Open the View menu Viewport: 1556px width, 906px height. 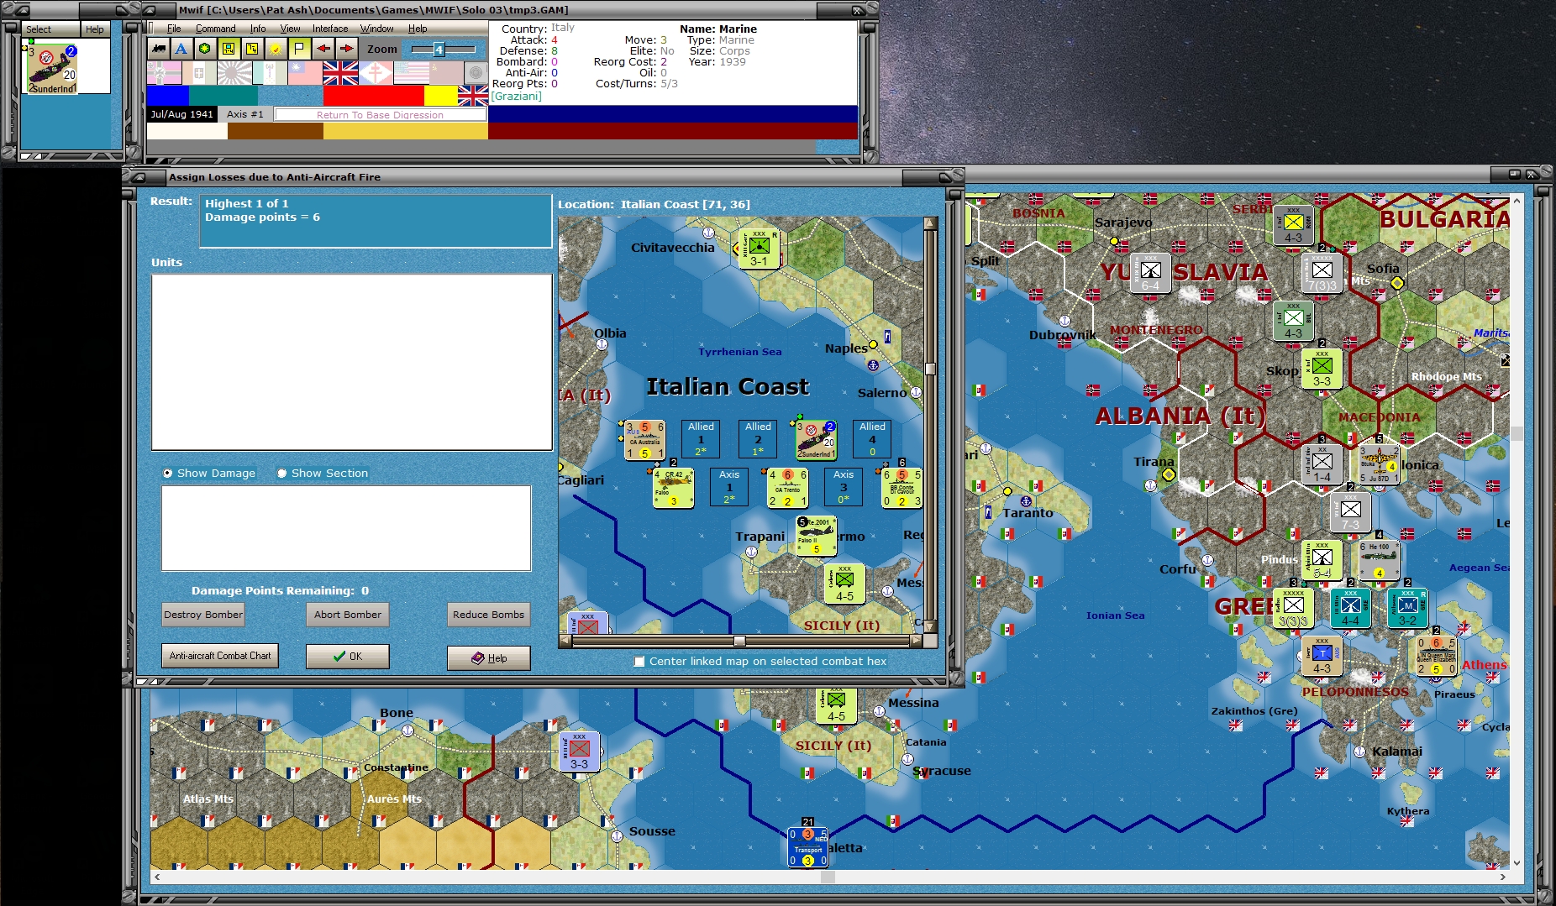point(290,29)
